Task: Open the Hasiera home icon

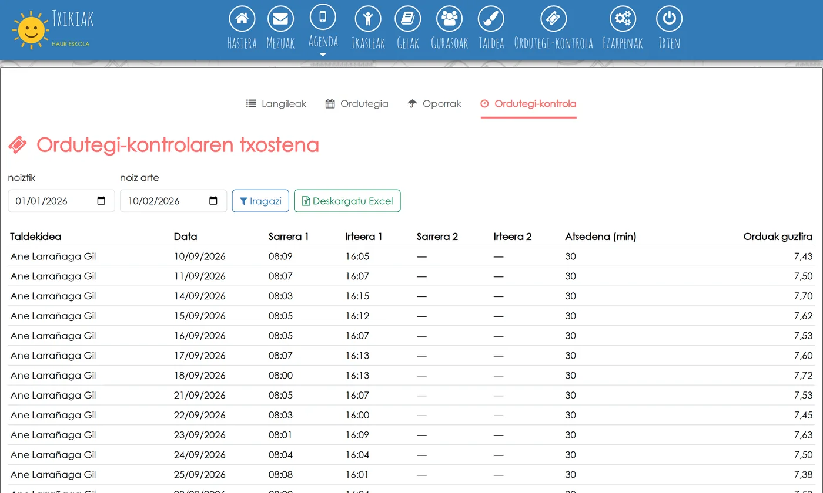Action: coord(242,19)
